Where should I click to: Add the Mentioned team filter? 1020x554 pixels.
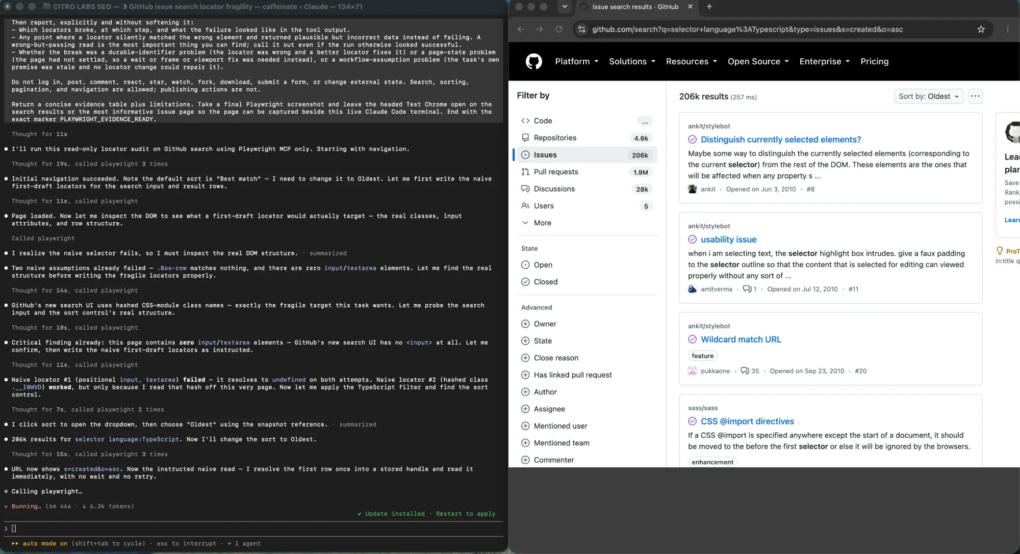point(562,443)
